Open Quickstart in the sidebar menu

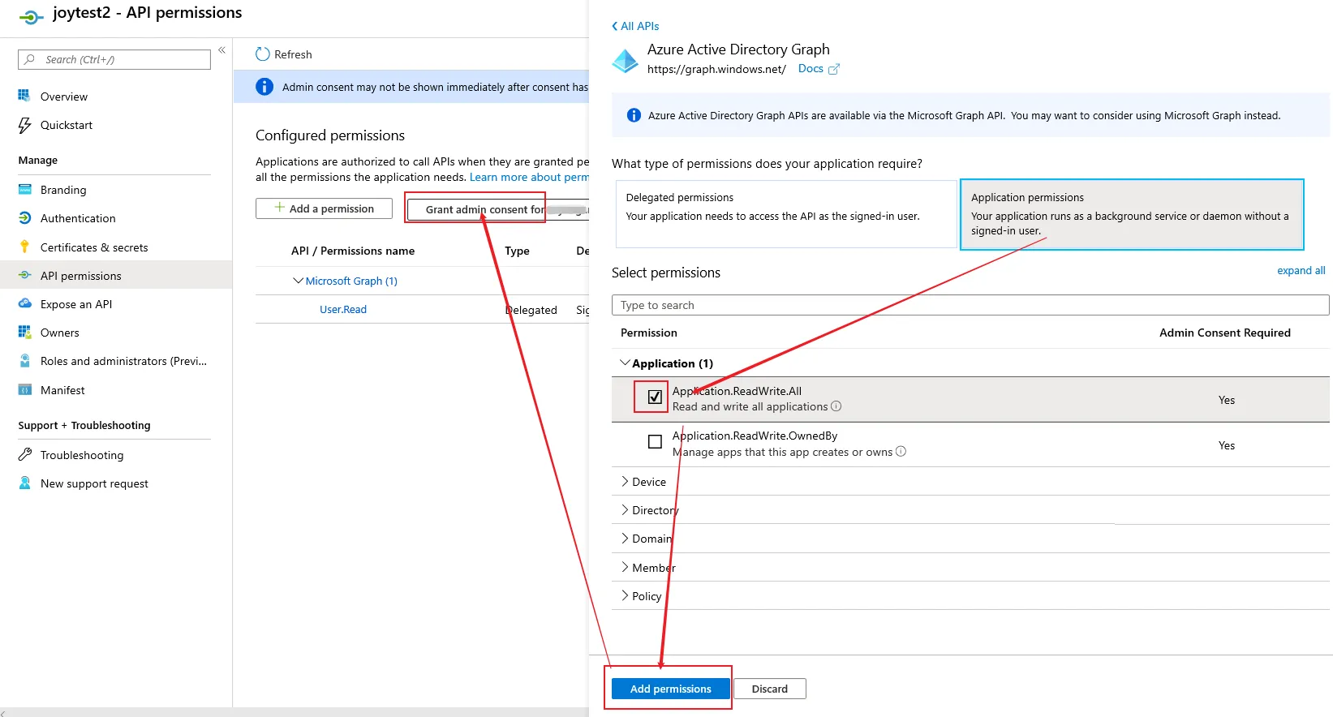67,125
